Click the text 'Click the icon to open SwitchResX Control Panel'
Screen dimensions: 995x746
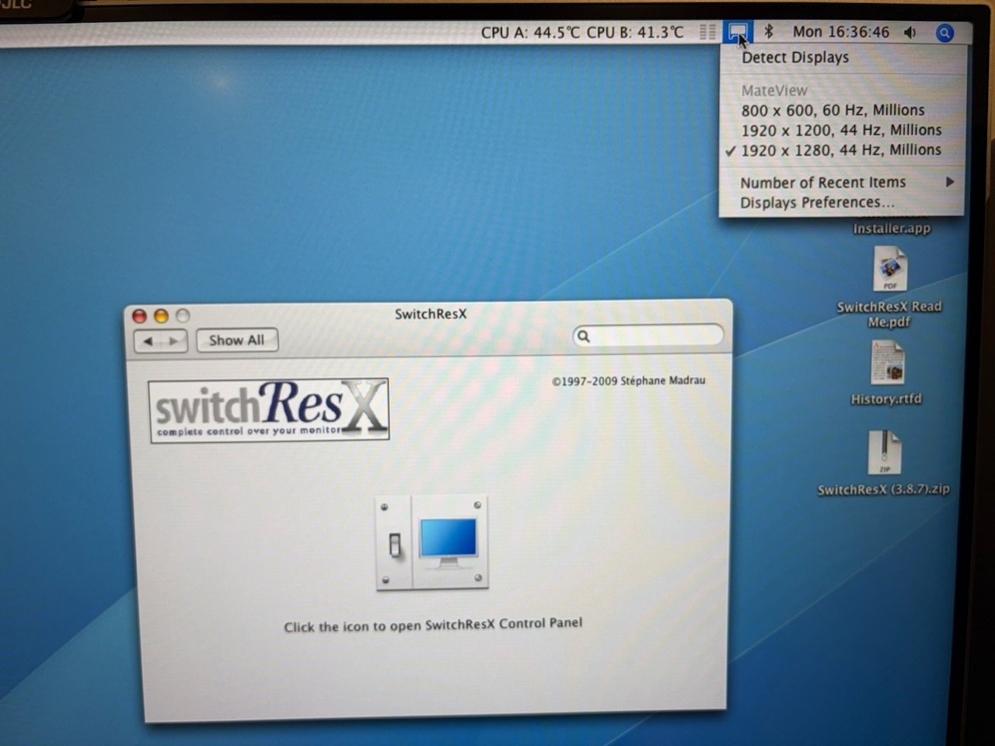tap(433, 625)
